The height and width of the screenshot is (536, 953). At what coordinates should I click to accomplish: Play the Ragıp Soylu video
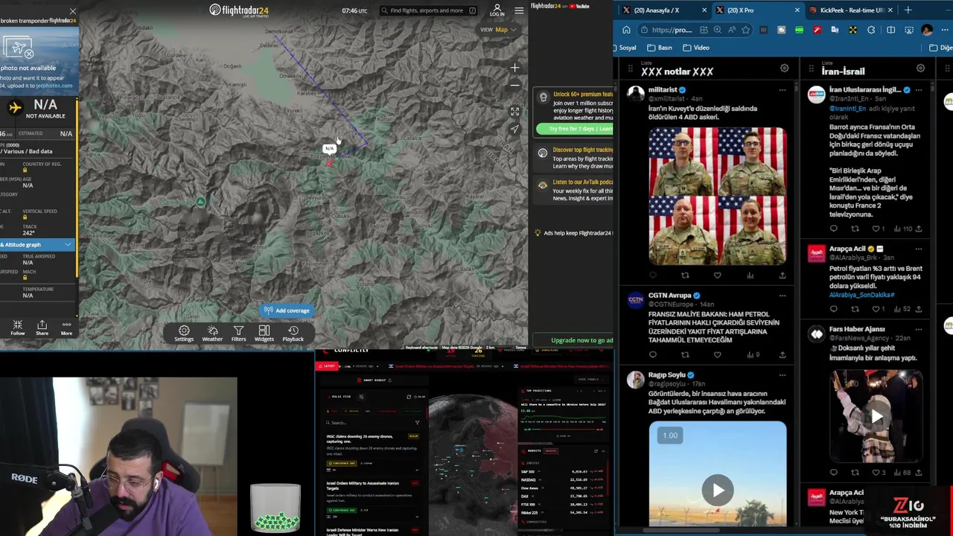tap(717, 490)
